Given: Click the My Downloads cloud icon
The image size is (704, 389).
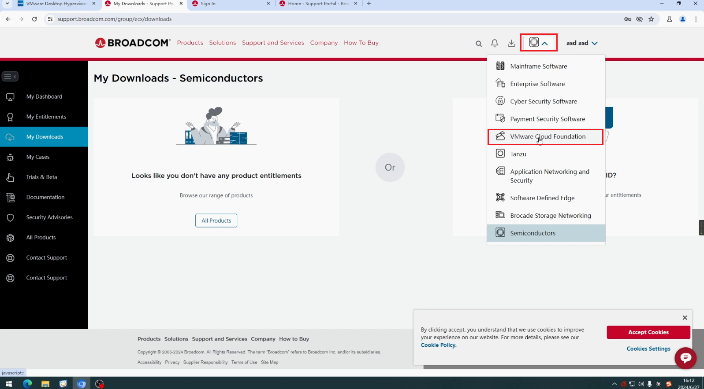Looking at the screenshot, I should point(10,137).
